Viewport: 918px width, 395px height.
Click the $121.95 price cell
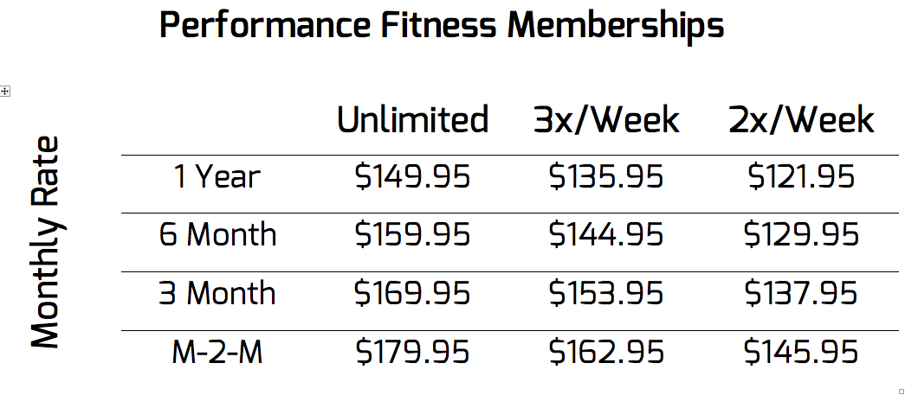801,176
